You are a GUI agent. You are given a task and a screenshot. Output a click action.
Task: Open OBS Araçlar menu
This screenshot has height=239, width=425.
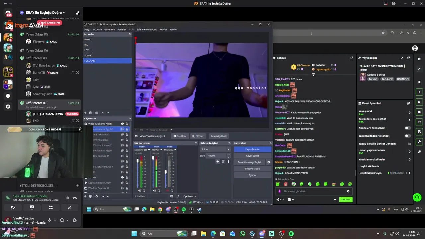(163, 29)
